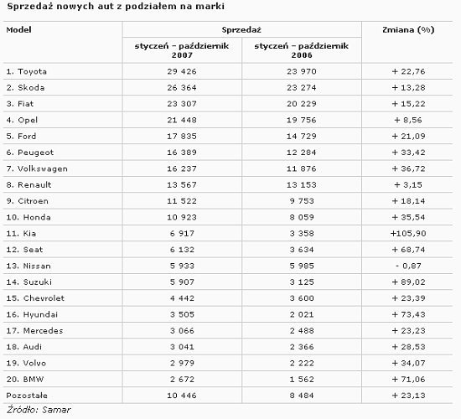461x419 pixels.
Task: Select Pozostałe 2007 value 10 446
Action: [182, 396]
